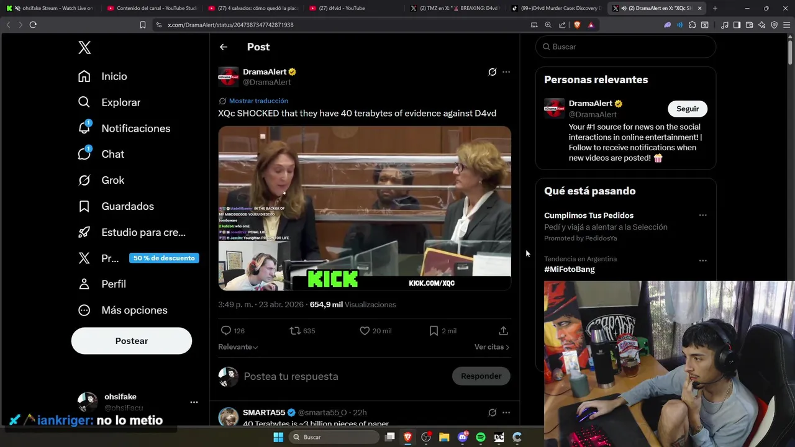The image size is (795, 447).
Task: Open Notificaciones in the sidebar
Action: click(124, 129)
